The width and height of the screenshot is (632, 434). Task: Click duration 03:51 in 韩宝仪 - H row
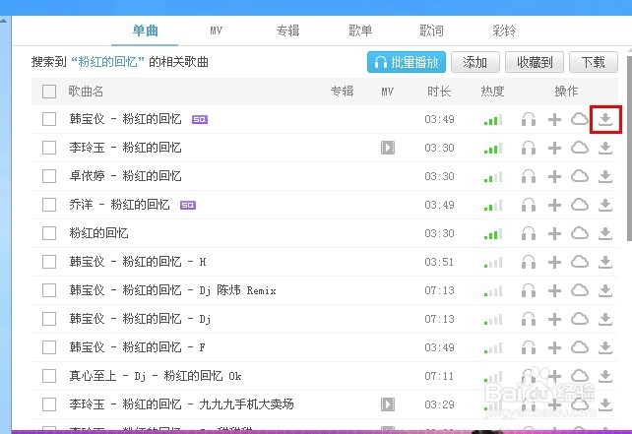439,263
